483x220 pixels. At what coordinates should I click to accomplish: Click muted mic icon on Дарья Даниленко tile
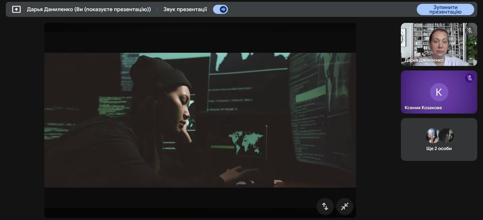[470, 30]
